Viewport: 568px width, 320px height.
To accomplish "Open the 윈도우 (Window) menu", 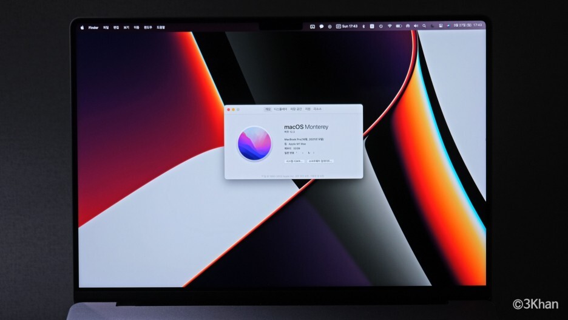I will 148,27.
